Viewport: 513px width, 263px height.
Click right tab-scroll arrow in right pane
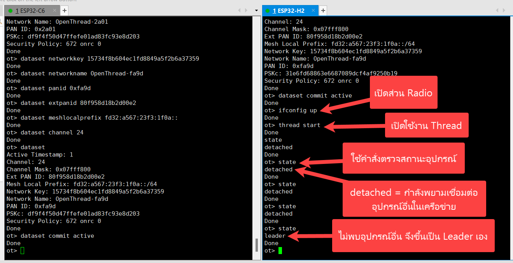pyautogui.click(x=504, y=10)
